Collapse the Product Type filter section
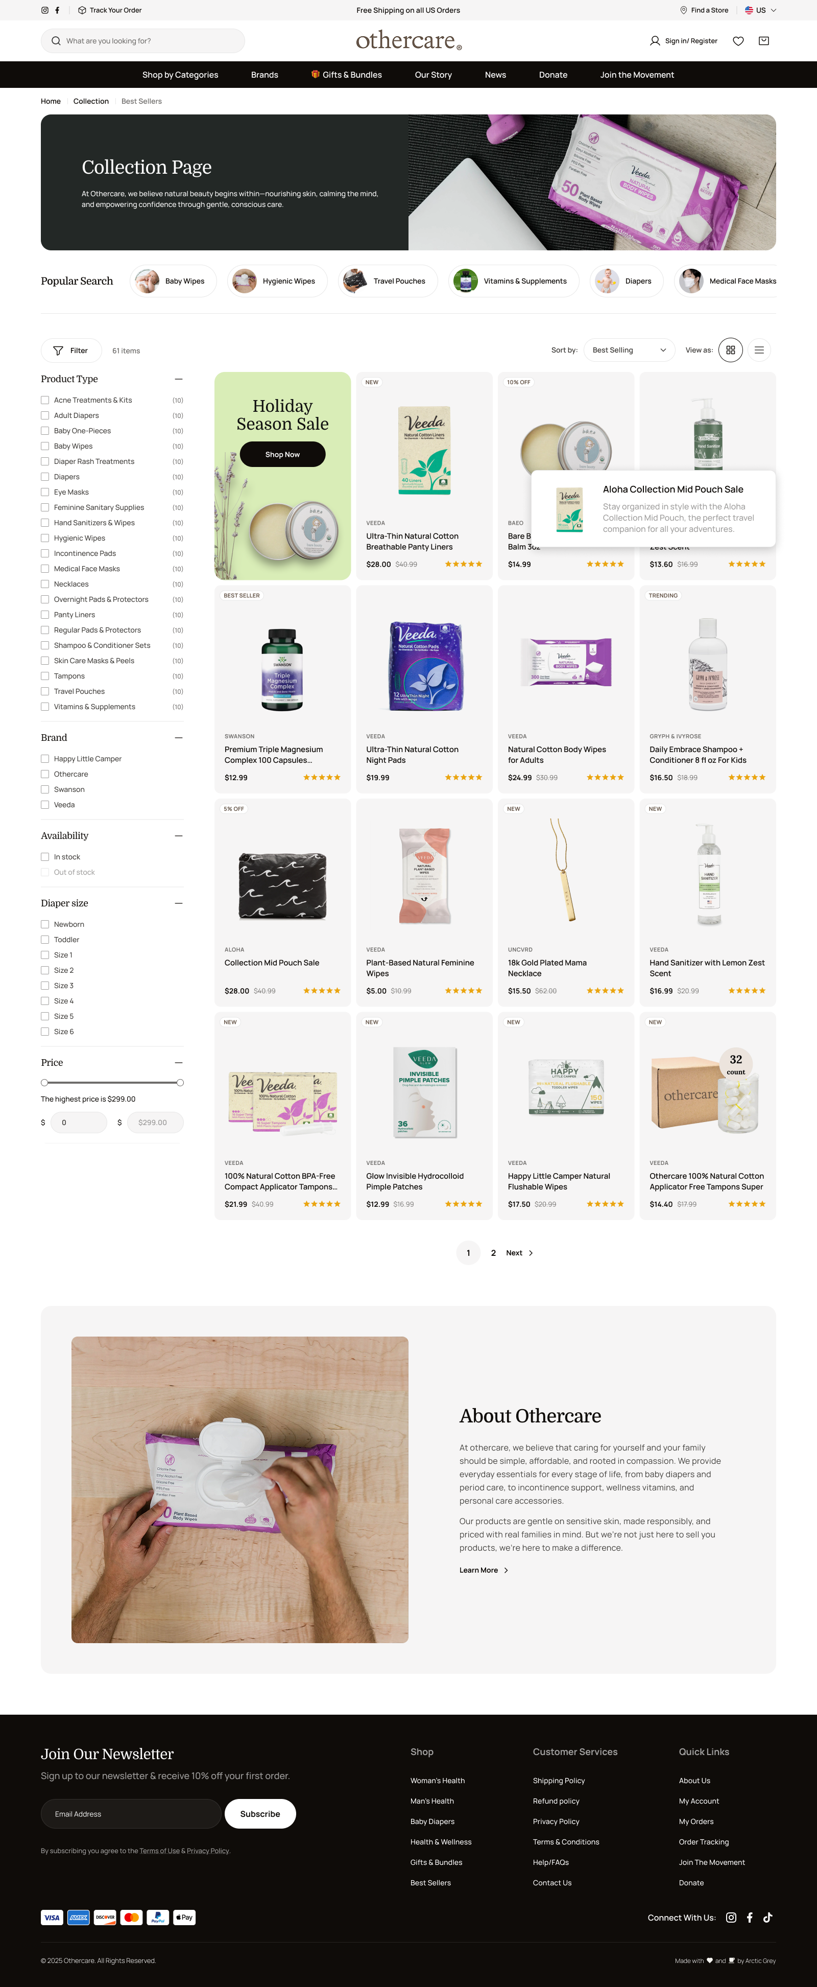The width and height of the screenshot is (817, 1987). point(179,379)
